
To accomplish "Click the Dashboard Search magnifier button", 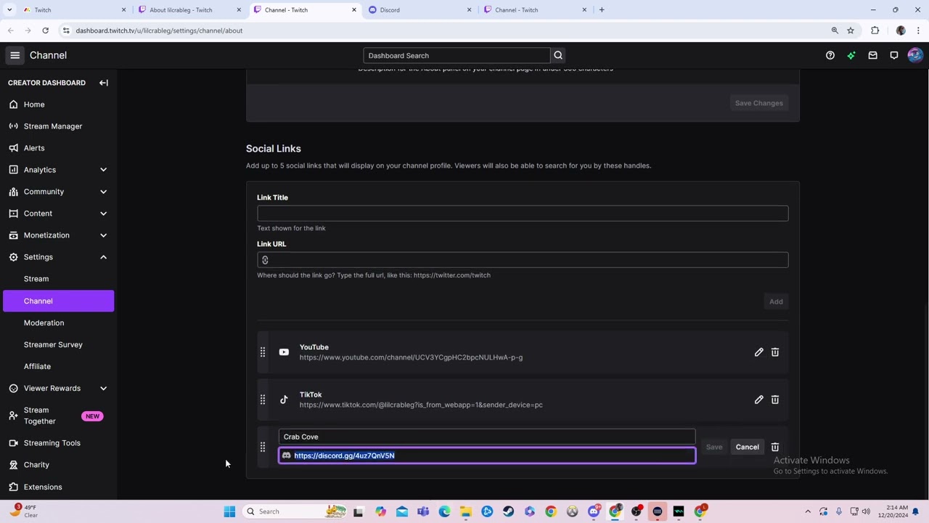I will (x=558, y=55).
